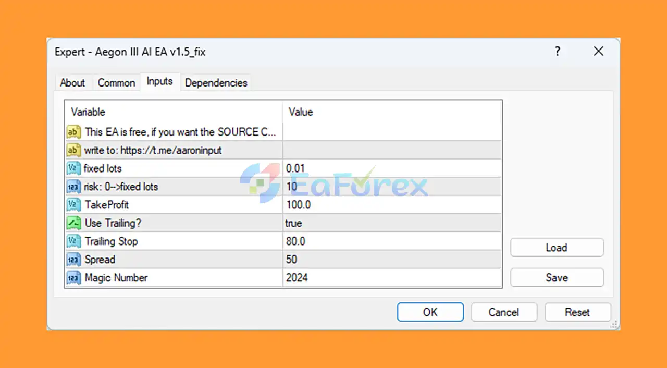Click the icon beside Magic Number
Image resolution: width=667 pixels, height=368 pixels.
73,278
